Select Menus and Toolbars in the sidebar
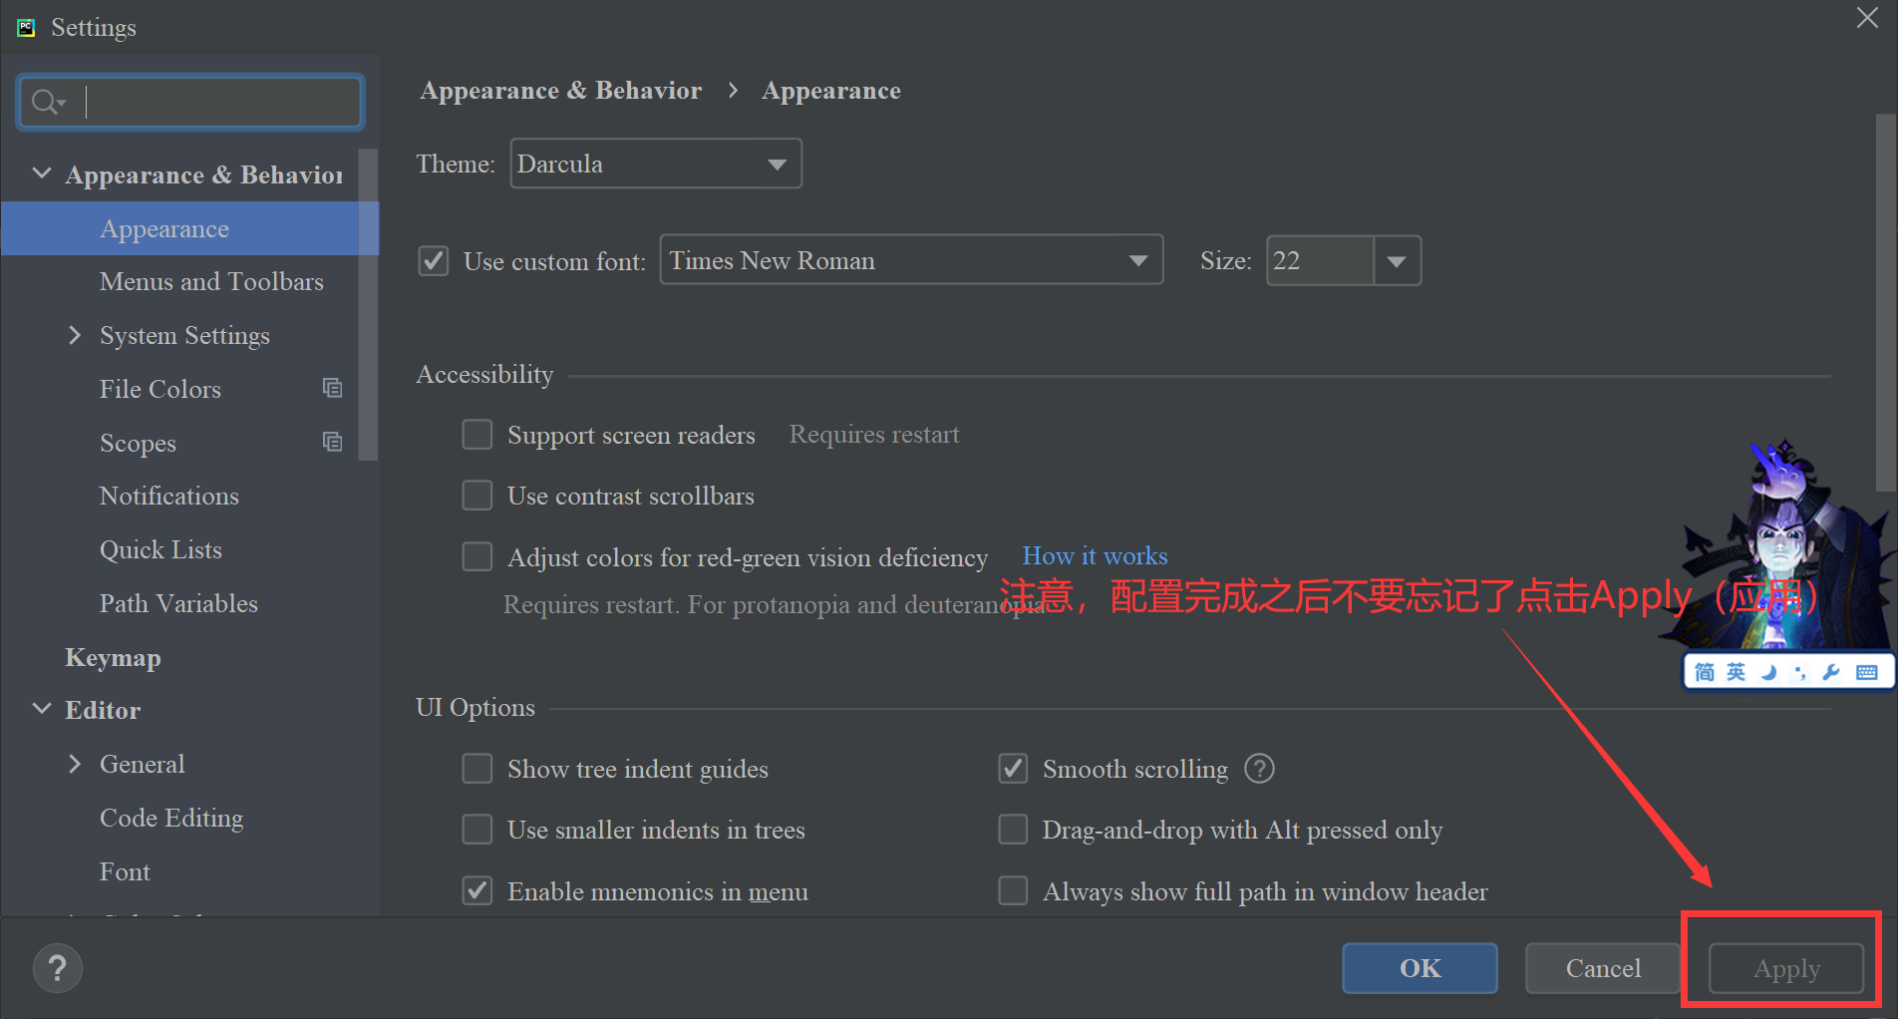 210,281
